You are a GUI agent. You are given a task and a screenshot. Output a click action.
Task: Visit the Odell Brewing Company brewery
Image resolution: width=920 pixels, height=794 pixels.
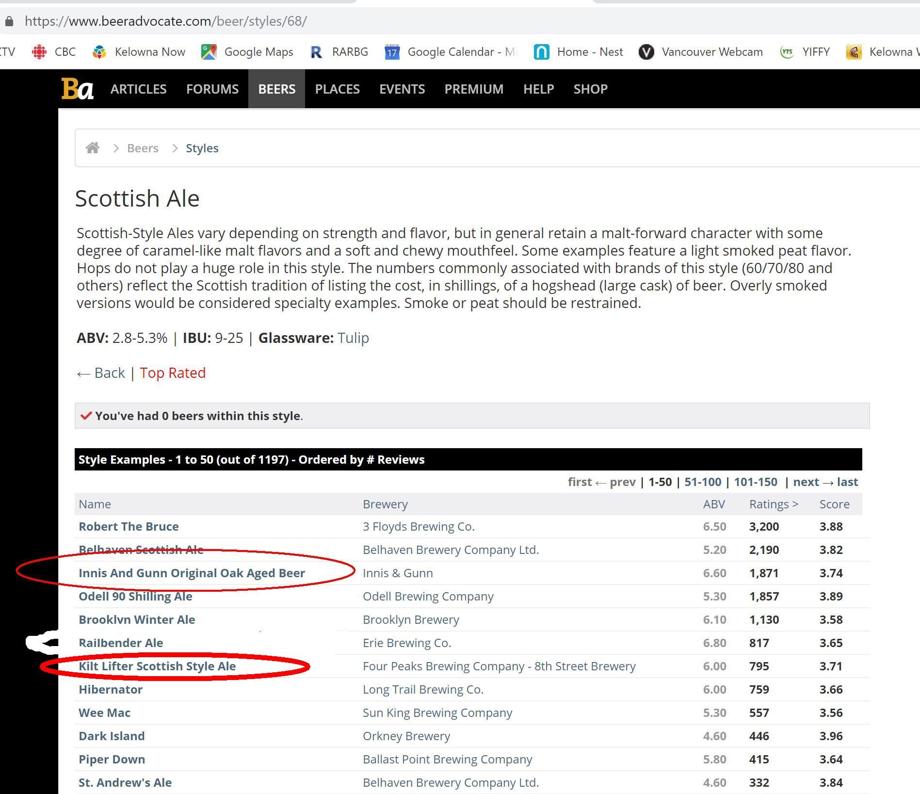428,596
